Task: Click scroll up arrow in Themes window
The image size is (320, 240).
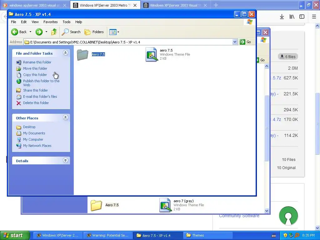Action: click(x=267, y=66)
